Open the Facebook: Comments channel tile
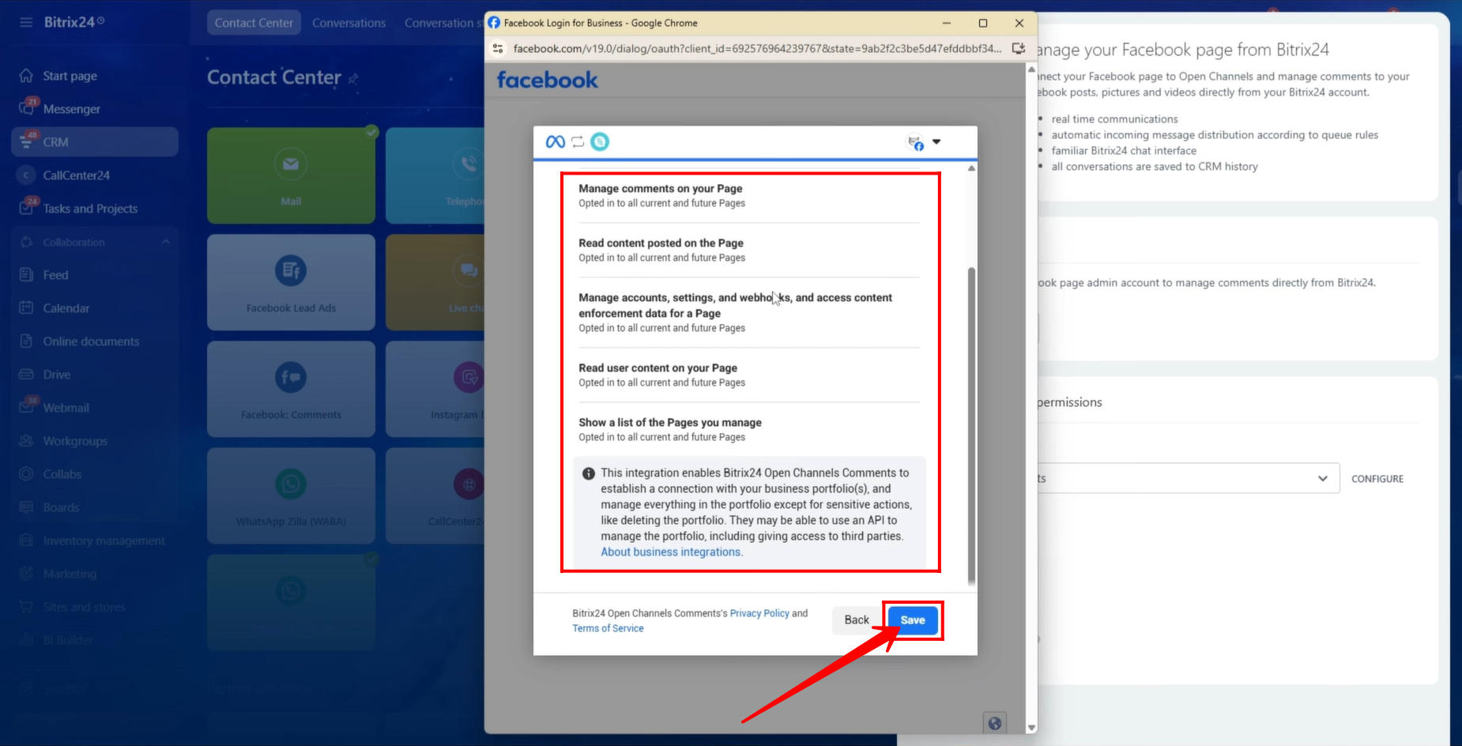 tap(291, 389)
